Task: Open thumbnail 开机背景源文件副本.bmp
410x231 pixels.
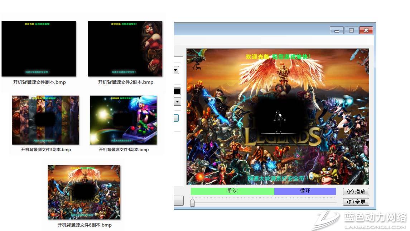Action: [39, 49]
